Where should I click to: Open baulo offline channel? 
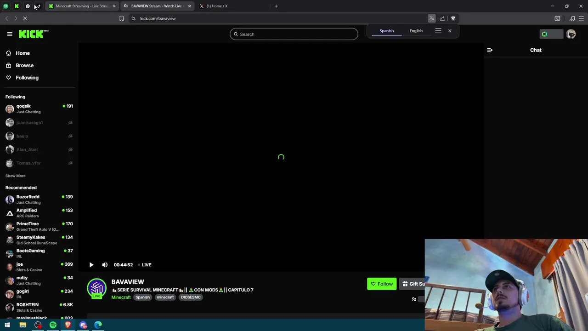click(39, 136)
